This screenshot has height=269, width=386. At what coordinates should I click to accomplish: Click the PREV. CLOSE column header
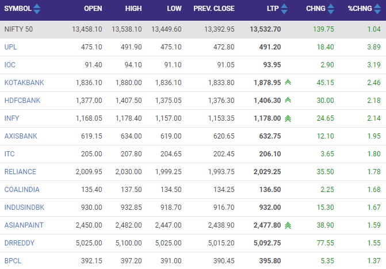(214, 9)
